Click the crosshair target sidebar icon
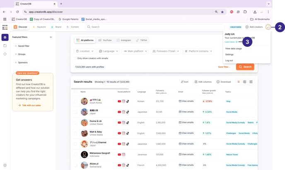Image resolution: width=285 pixels, height=170 pixels. click(5, 54)
